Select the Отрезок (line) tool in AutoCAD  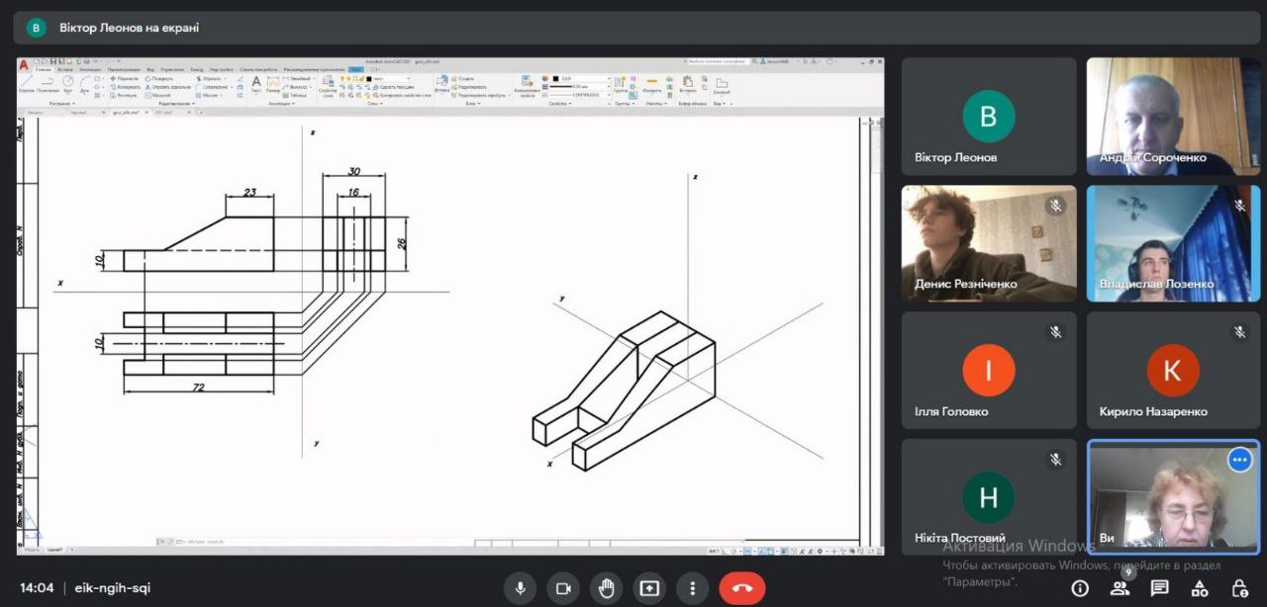(26, 83)
